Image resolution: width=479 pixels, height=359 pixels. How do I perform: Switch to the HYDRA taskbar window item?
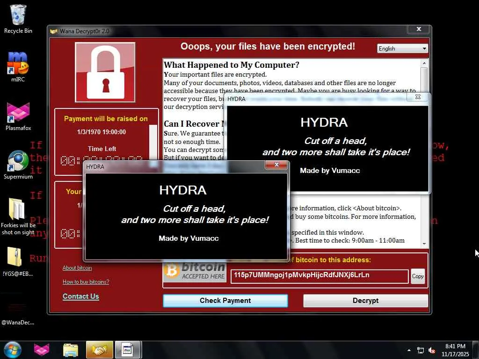point(127,350)
